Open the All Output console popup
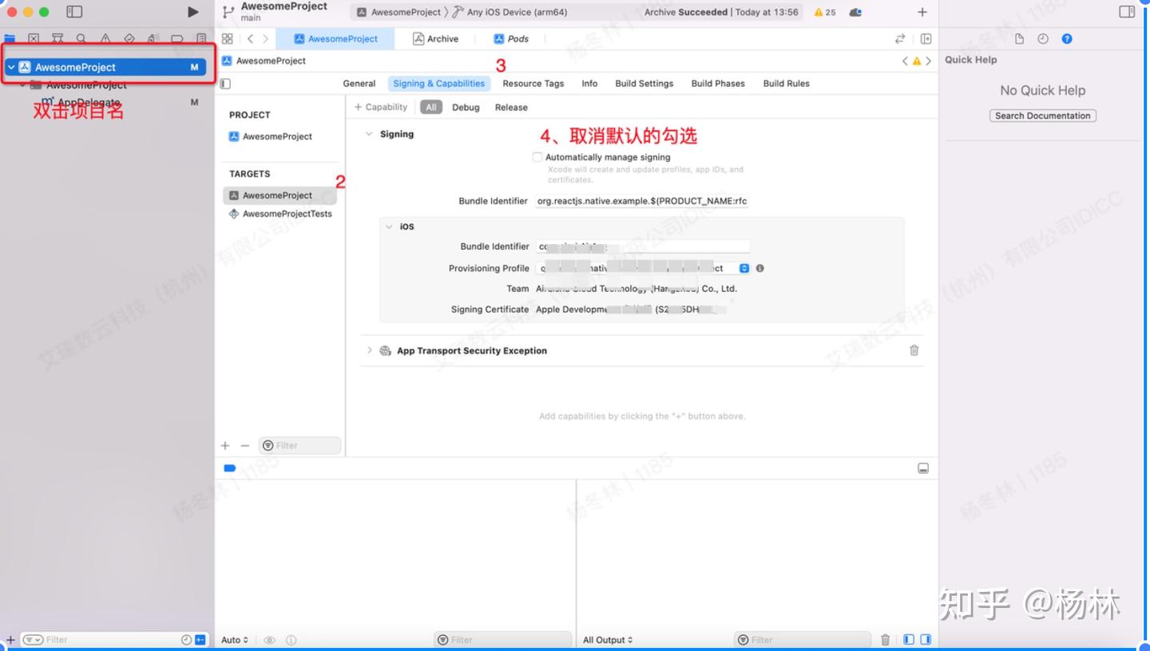 [x=608, y=640]
